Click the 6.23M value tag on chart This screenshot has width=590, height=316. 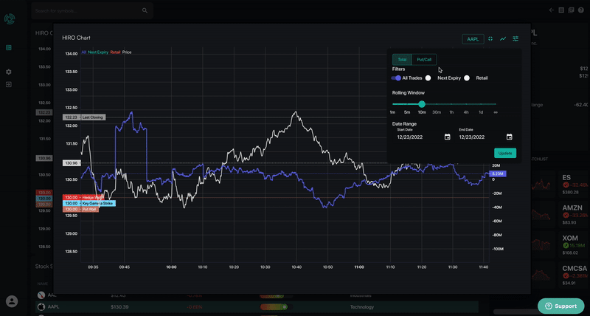pos(499,174)
